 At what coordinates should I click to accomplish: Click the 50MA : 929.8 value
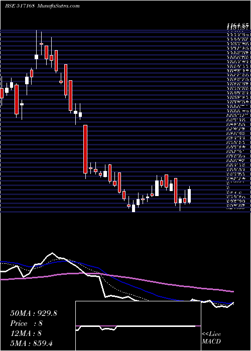(x=34, y=313)
